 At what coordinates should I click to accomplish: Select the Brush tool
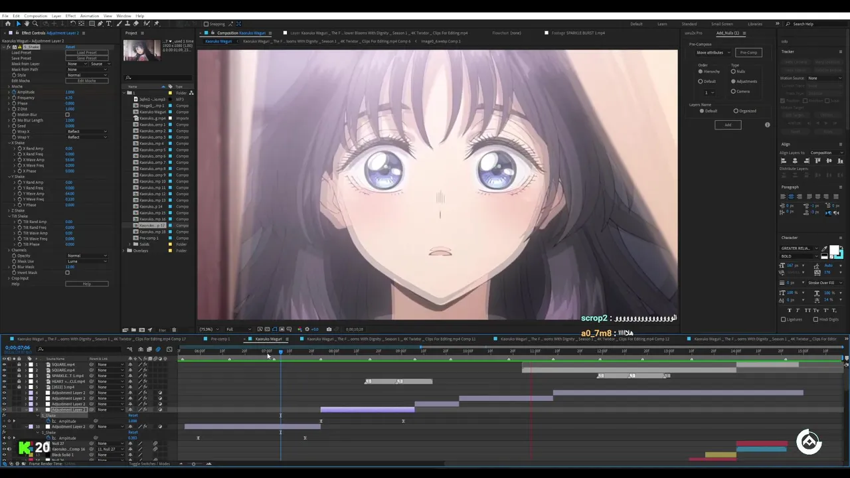click(119, 24)
